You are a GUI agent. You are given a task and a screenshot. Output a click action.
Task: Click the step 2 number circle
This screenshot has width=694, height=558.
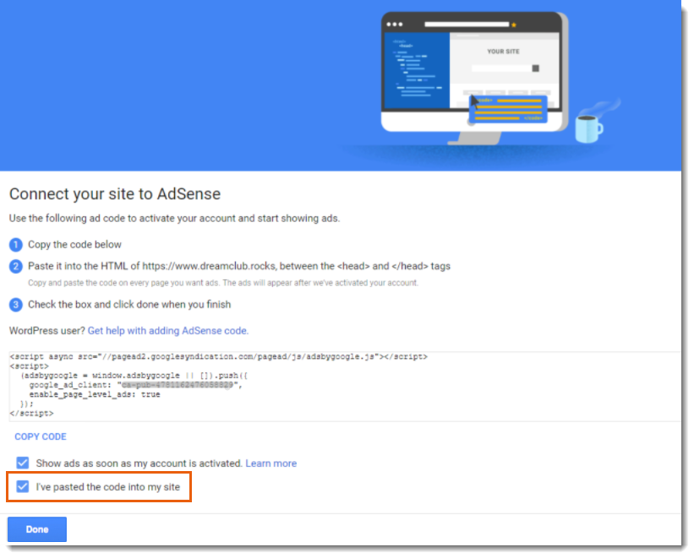tap(16, 266)
